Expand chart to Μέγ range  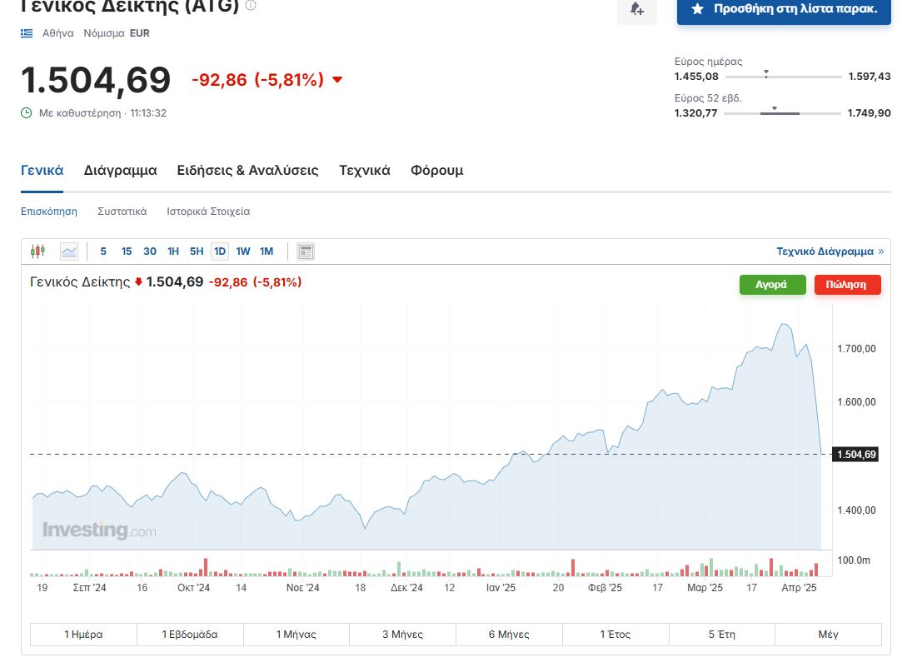point(828,635)
